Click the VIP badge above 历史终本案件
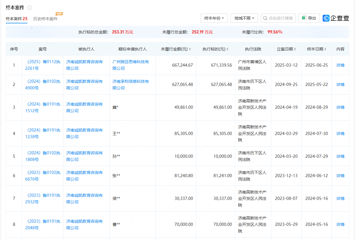Screen dimensions: 355x240 coord(59,14)
